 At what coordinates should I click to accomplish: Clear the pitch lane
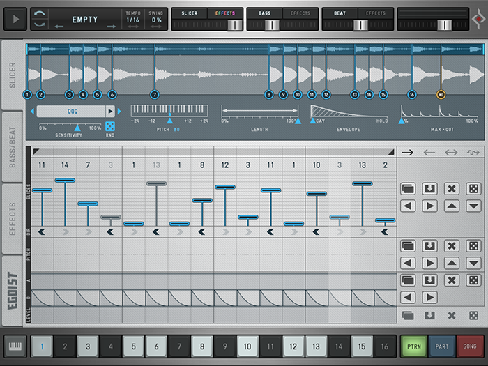[x=452, y=246]
